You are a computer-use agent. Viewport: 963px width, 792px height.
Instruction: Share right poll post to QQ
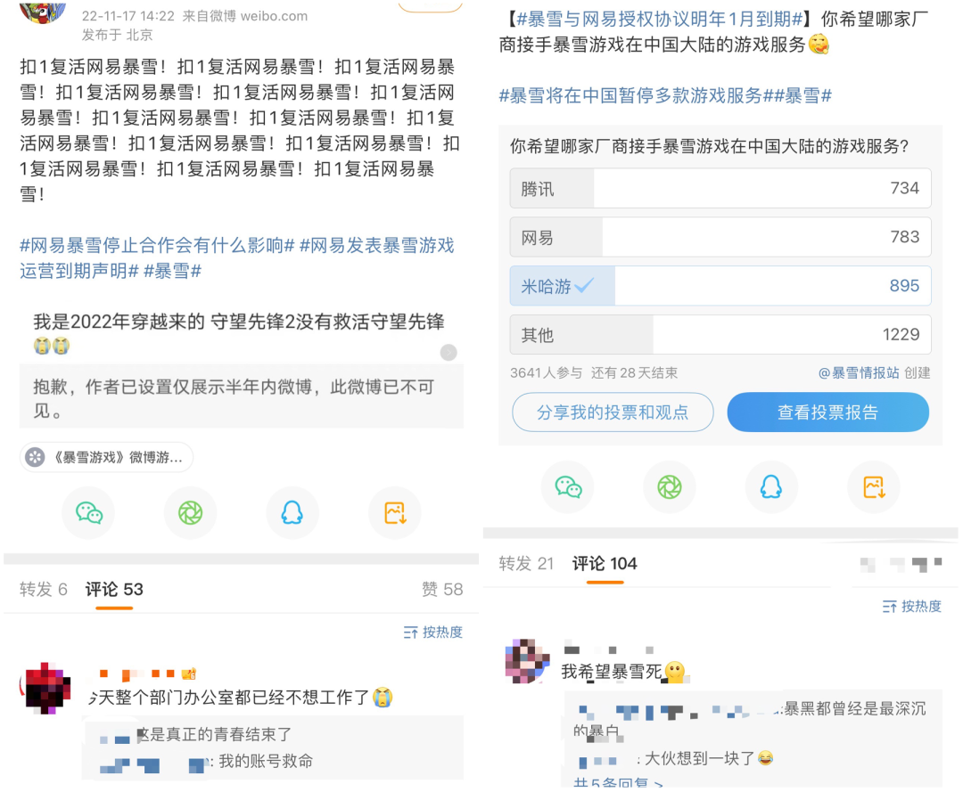click(771, 487)
